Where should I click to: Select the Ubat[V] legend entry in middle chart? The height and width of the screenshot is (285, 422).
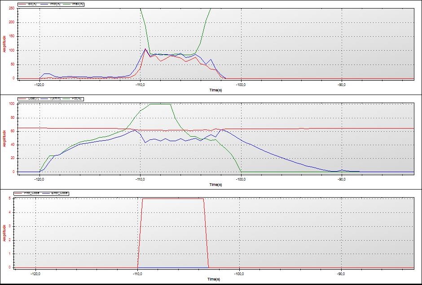tap(34, 99)
